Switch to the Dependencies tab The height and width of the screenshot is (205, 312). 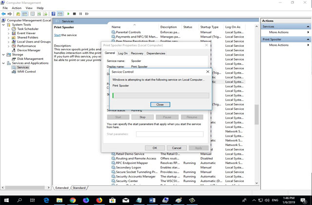click(156, 53)
